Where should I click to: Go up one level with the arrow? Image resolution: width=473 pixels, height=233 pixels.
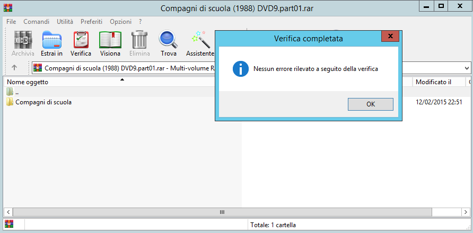pyautogui.click(x=14, y=68)
